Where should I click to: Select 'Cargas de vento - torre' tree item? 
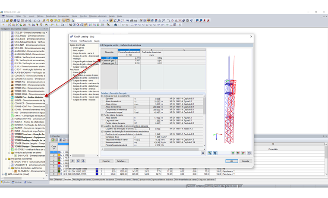click(x=83, y=81)
